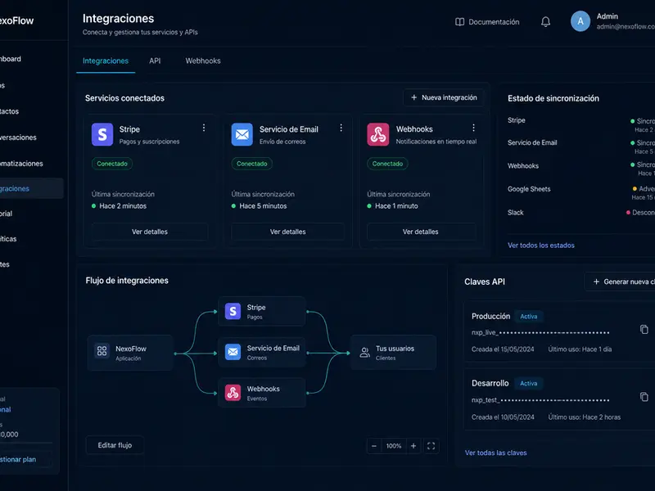
Task: Switch to the API tab
Action: [155, 61]
